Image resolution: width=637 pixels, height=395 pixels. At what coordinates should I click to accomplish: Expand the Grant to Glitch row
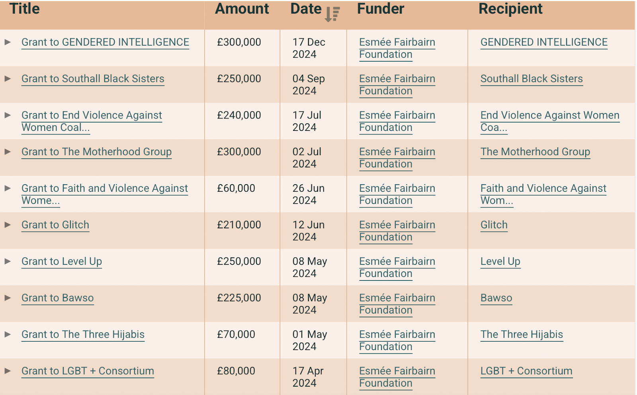[8, 225]
